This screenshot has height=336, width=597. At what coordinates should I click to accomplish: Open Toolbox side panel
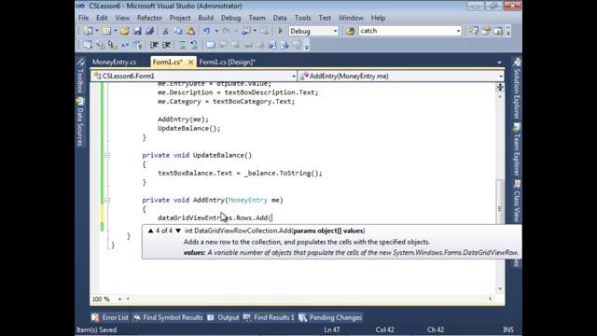pos(80,76)
